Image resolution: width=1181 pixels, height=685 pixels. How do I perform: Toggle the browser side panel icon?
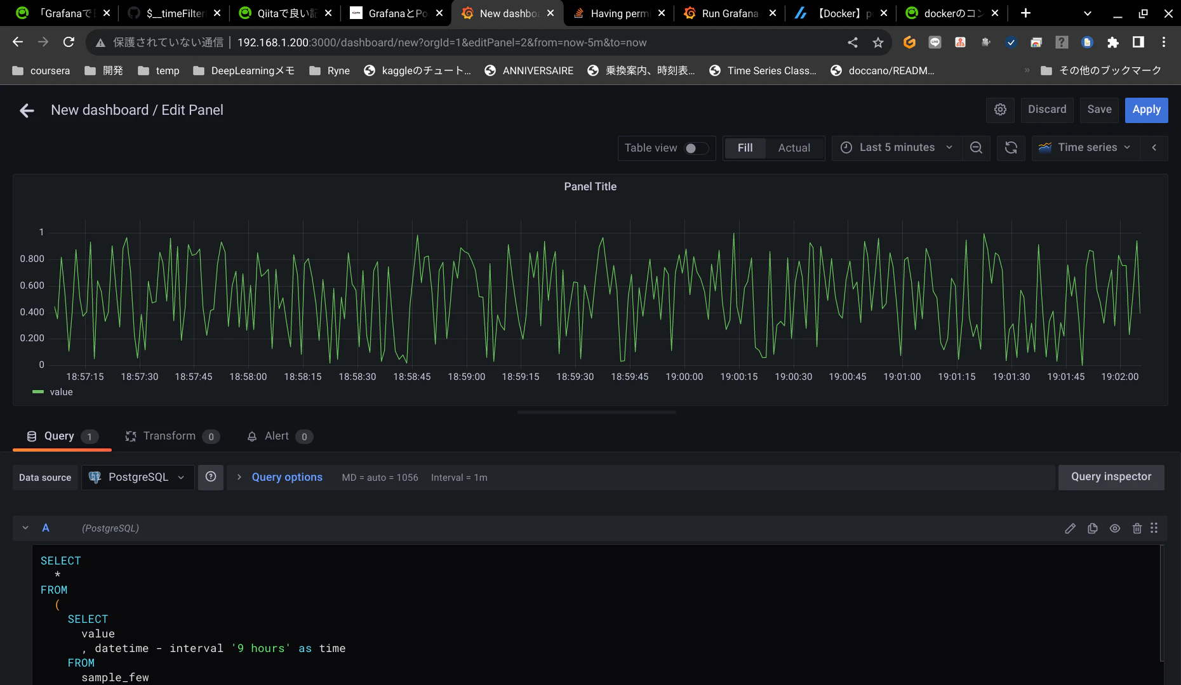(x=1138, y=42)
